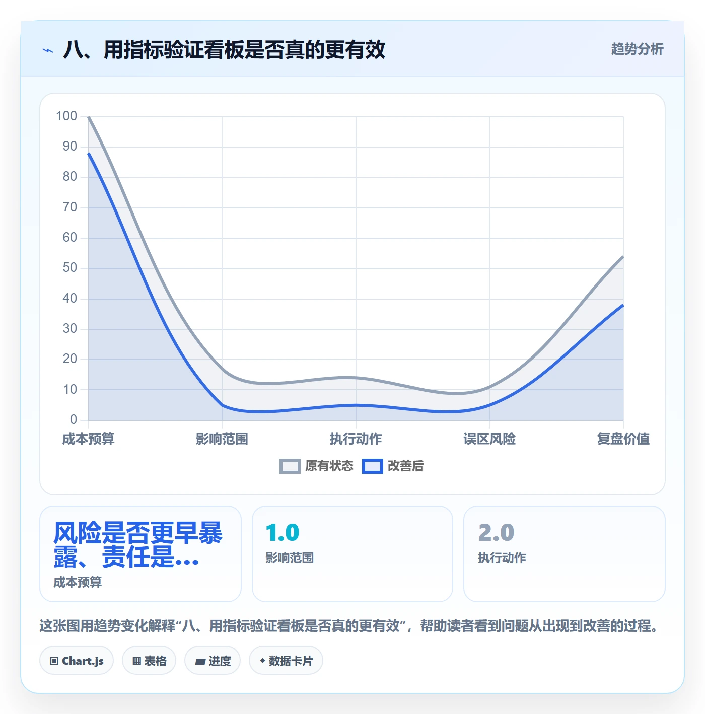
Task: Select the 进度 tag chip
Action: tap(213, 661)
